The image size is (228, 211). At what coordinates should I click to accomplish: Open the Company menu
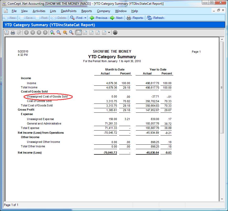click(x=103, y=11)
